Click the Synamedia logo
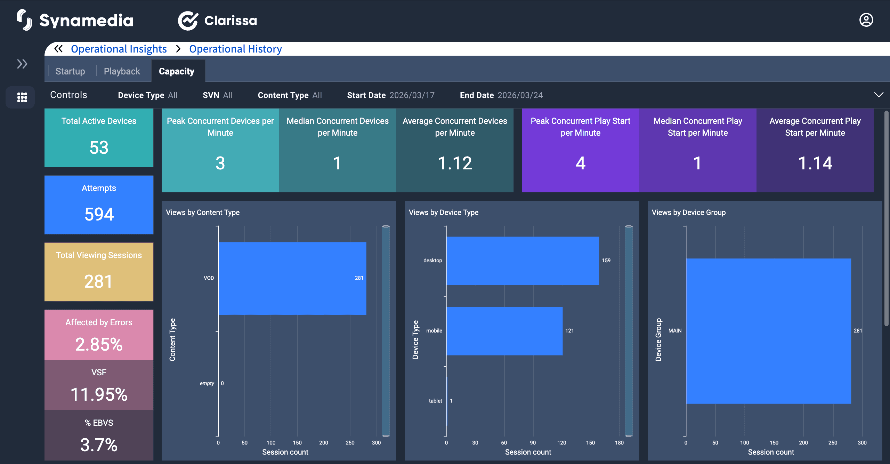Image resolution: width=890 pixels, height=464 pixels. click(75, 20)
